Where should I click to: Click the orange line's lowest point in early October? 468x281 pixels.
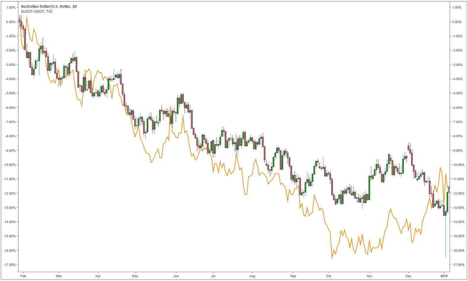pos(332,258)
